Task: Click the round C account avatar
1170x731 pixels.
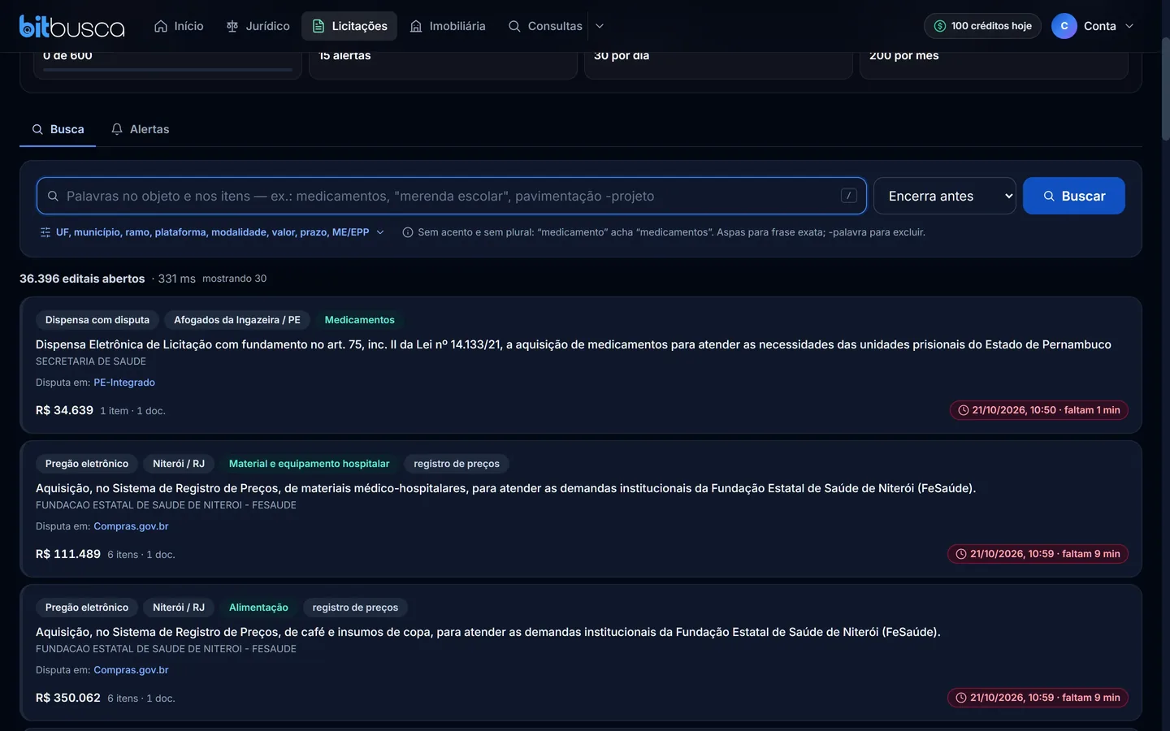Action: pyautogui.click(x=1064, y=26)
